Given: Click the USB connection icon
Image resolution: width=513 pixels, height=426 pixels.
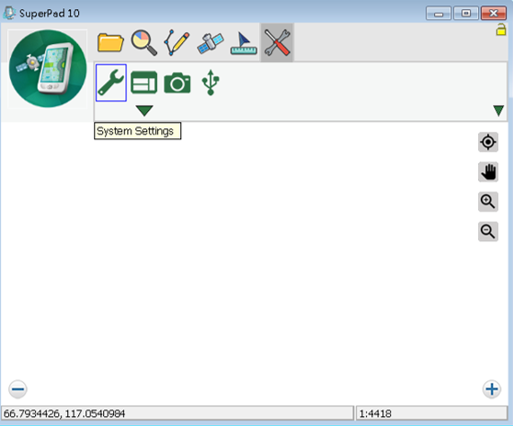Looking at the screenshot, I should click(x=211, y=83).
